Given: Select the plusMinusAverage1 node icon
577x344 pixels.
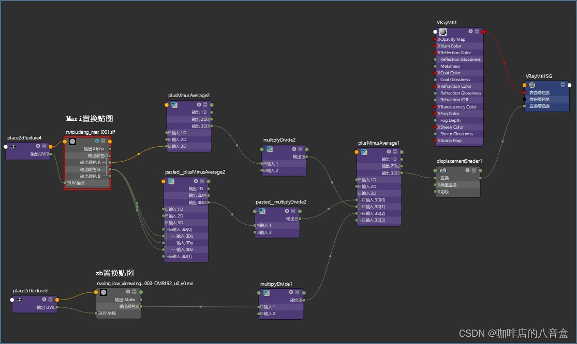Looking at the screenshot, I should [364, 152].
